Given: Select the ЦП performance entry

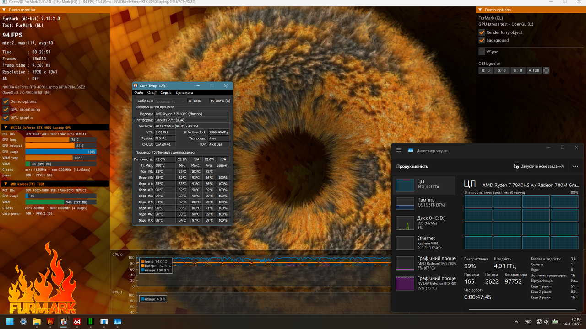Looking at the screenshot, I should (x=425, y=185).
